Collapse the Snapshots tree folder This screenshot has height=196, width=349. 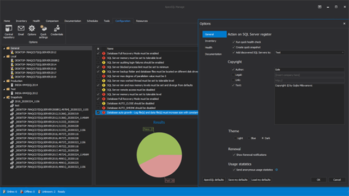click(4, 97)
